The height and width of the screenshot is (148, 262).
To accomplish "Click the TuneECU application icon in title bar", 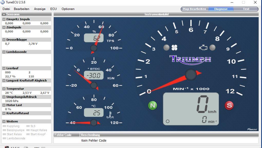I will tap(3, 2).
